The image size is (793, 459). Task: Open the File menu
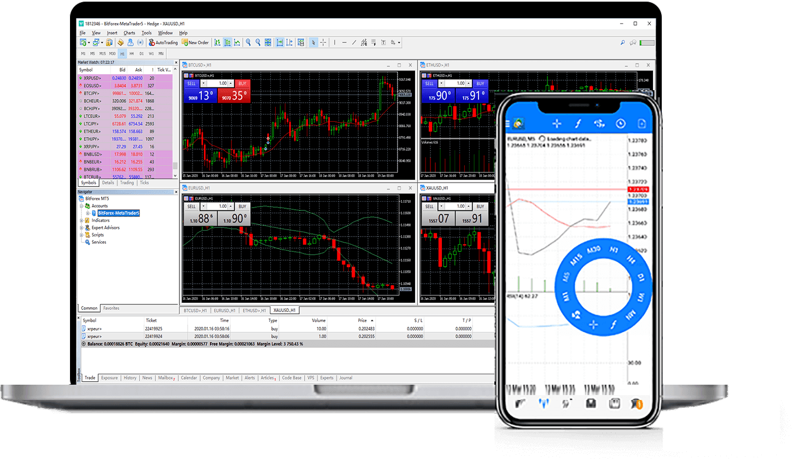pos(83,33)
